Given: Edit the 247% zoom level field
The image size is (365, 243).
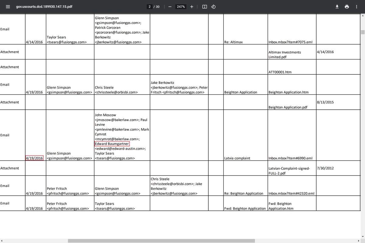Looking at the screenshot, I should (181, 7).
